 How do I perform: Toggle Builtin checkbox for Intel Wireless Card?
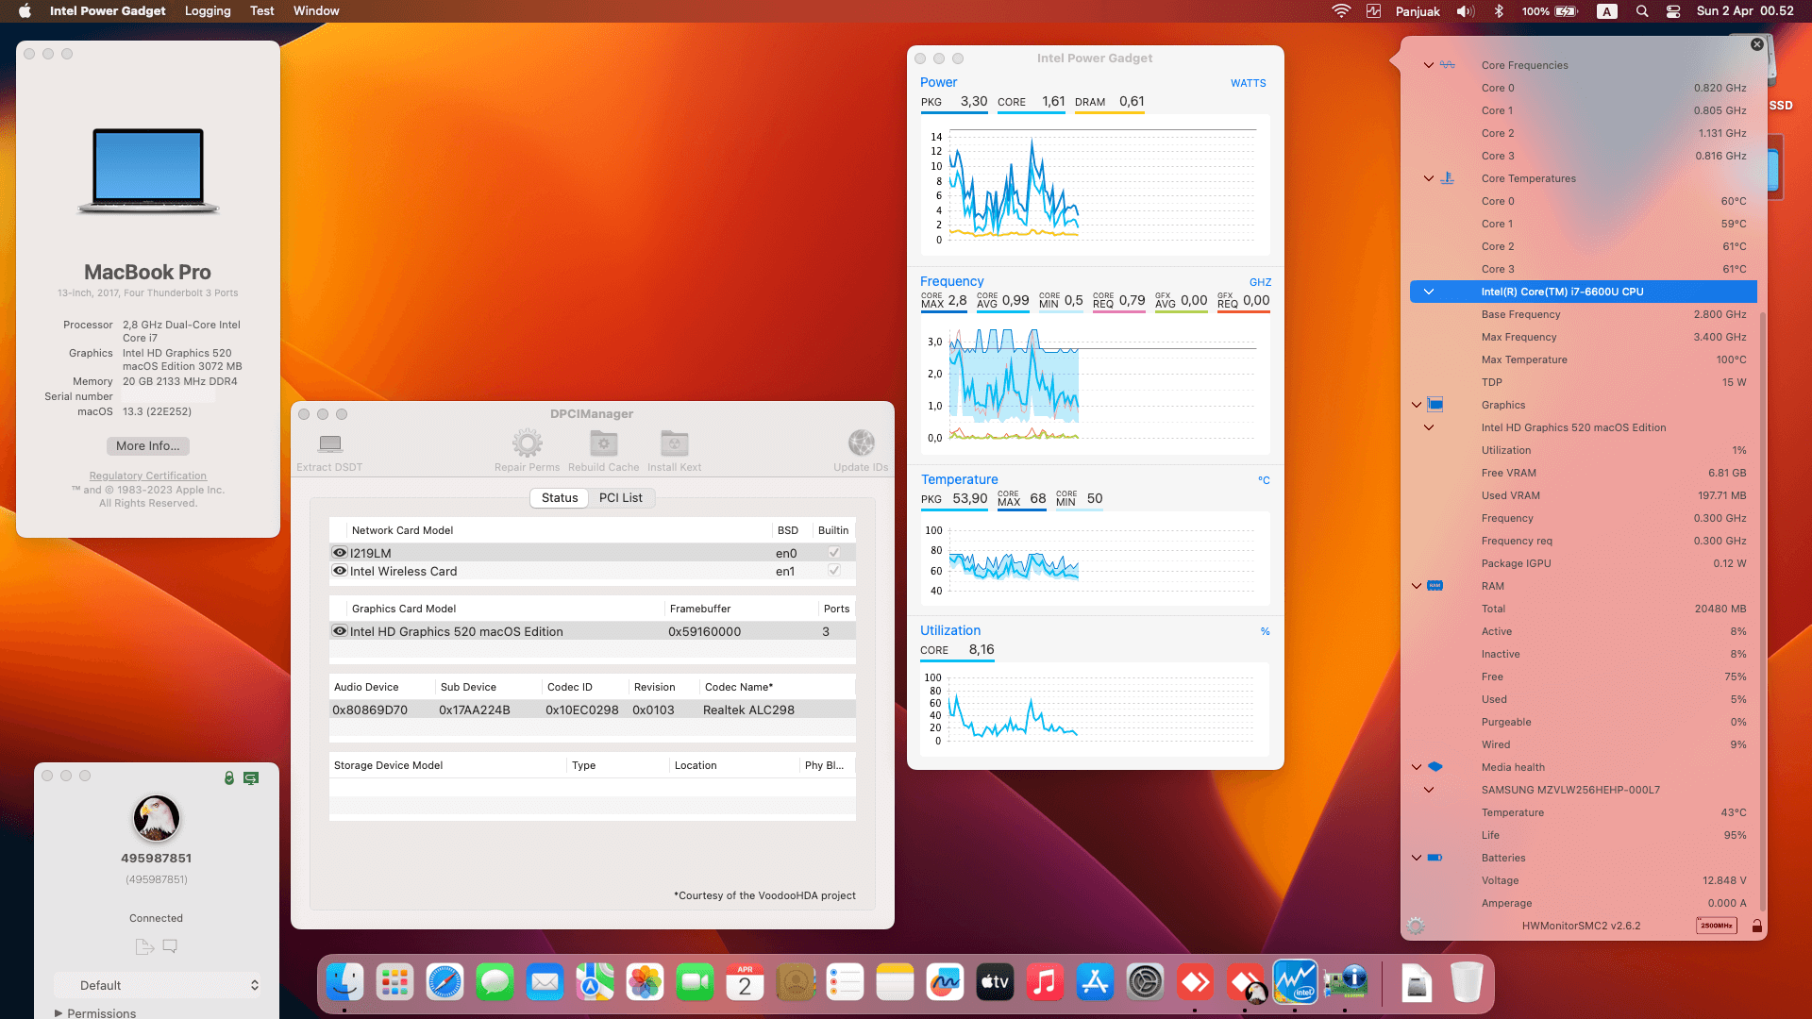pos(833,571)
